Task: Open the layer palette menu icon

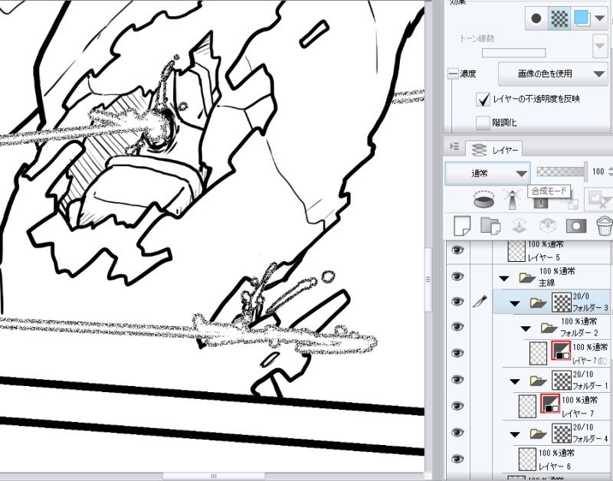Action: (454, 146)
